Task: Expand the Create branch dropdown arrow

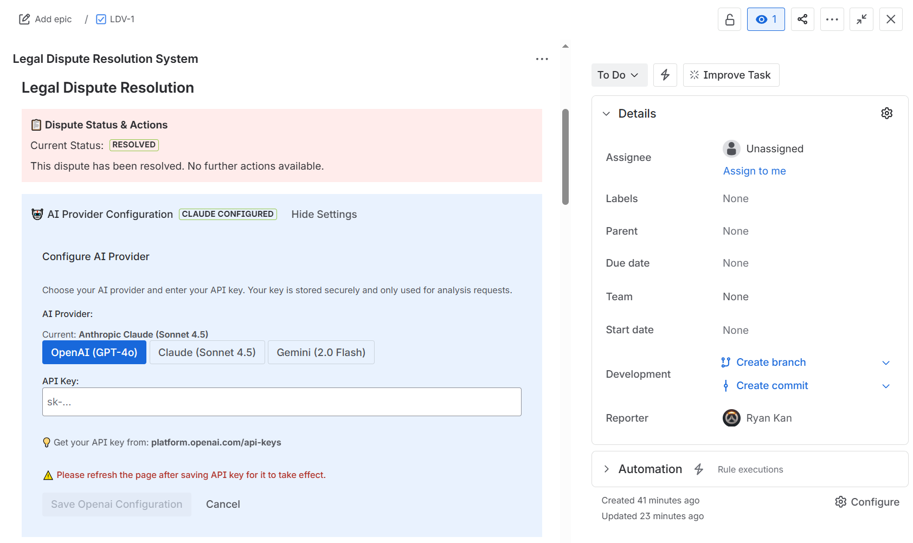Action: click(886, 363)
